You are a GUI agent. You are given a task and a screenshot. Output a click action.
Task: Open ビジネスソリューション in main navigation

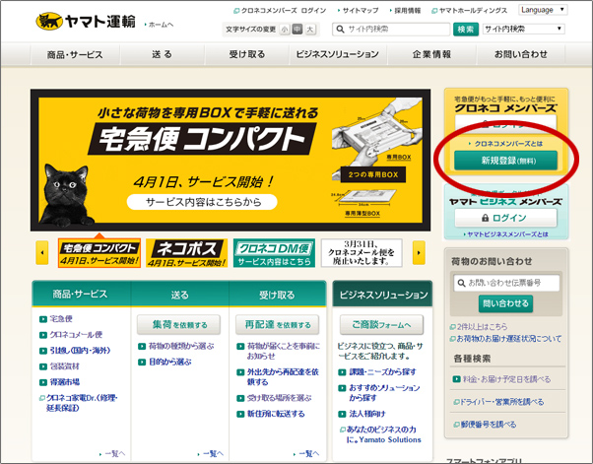[338, 54]
